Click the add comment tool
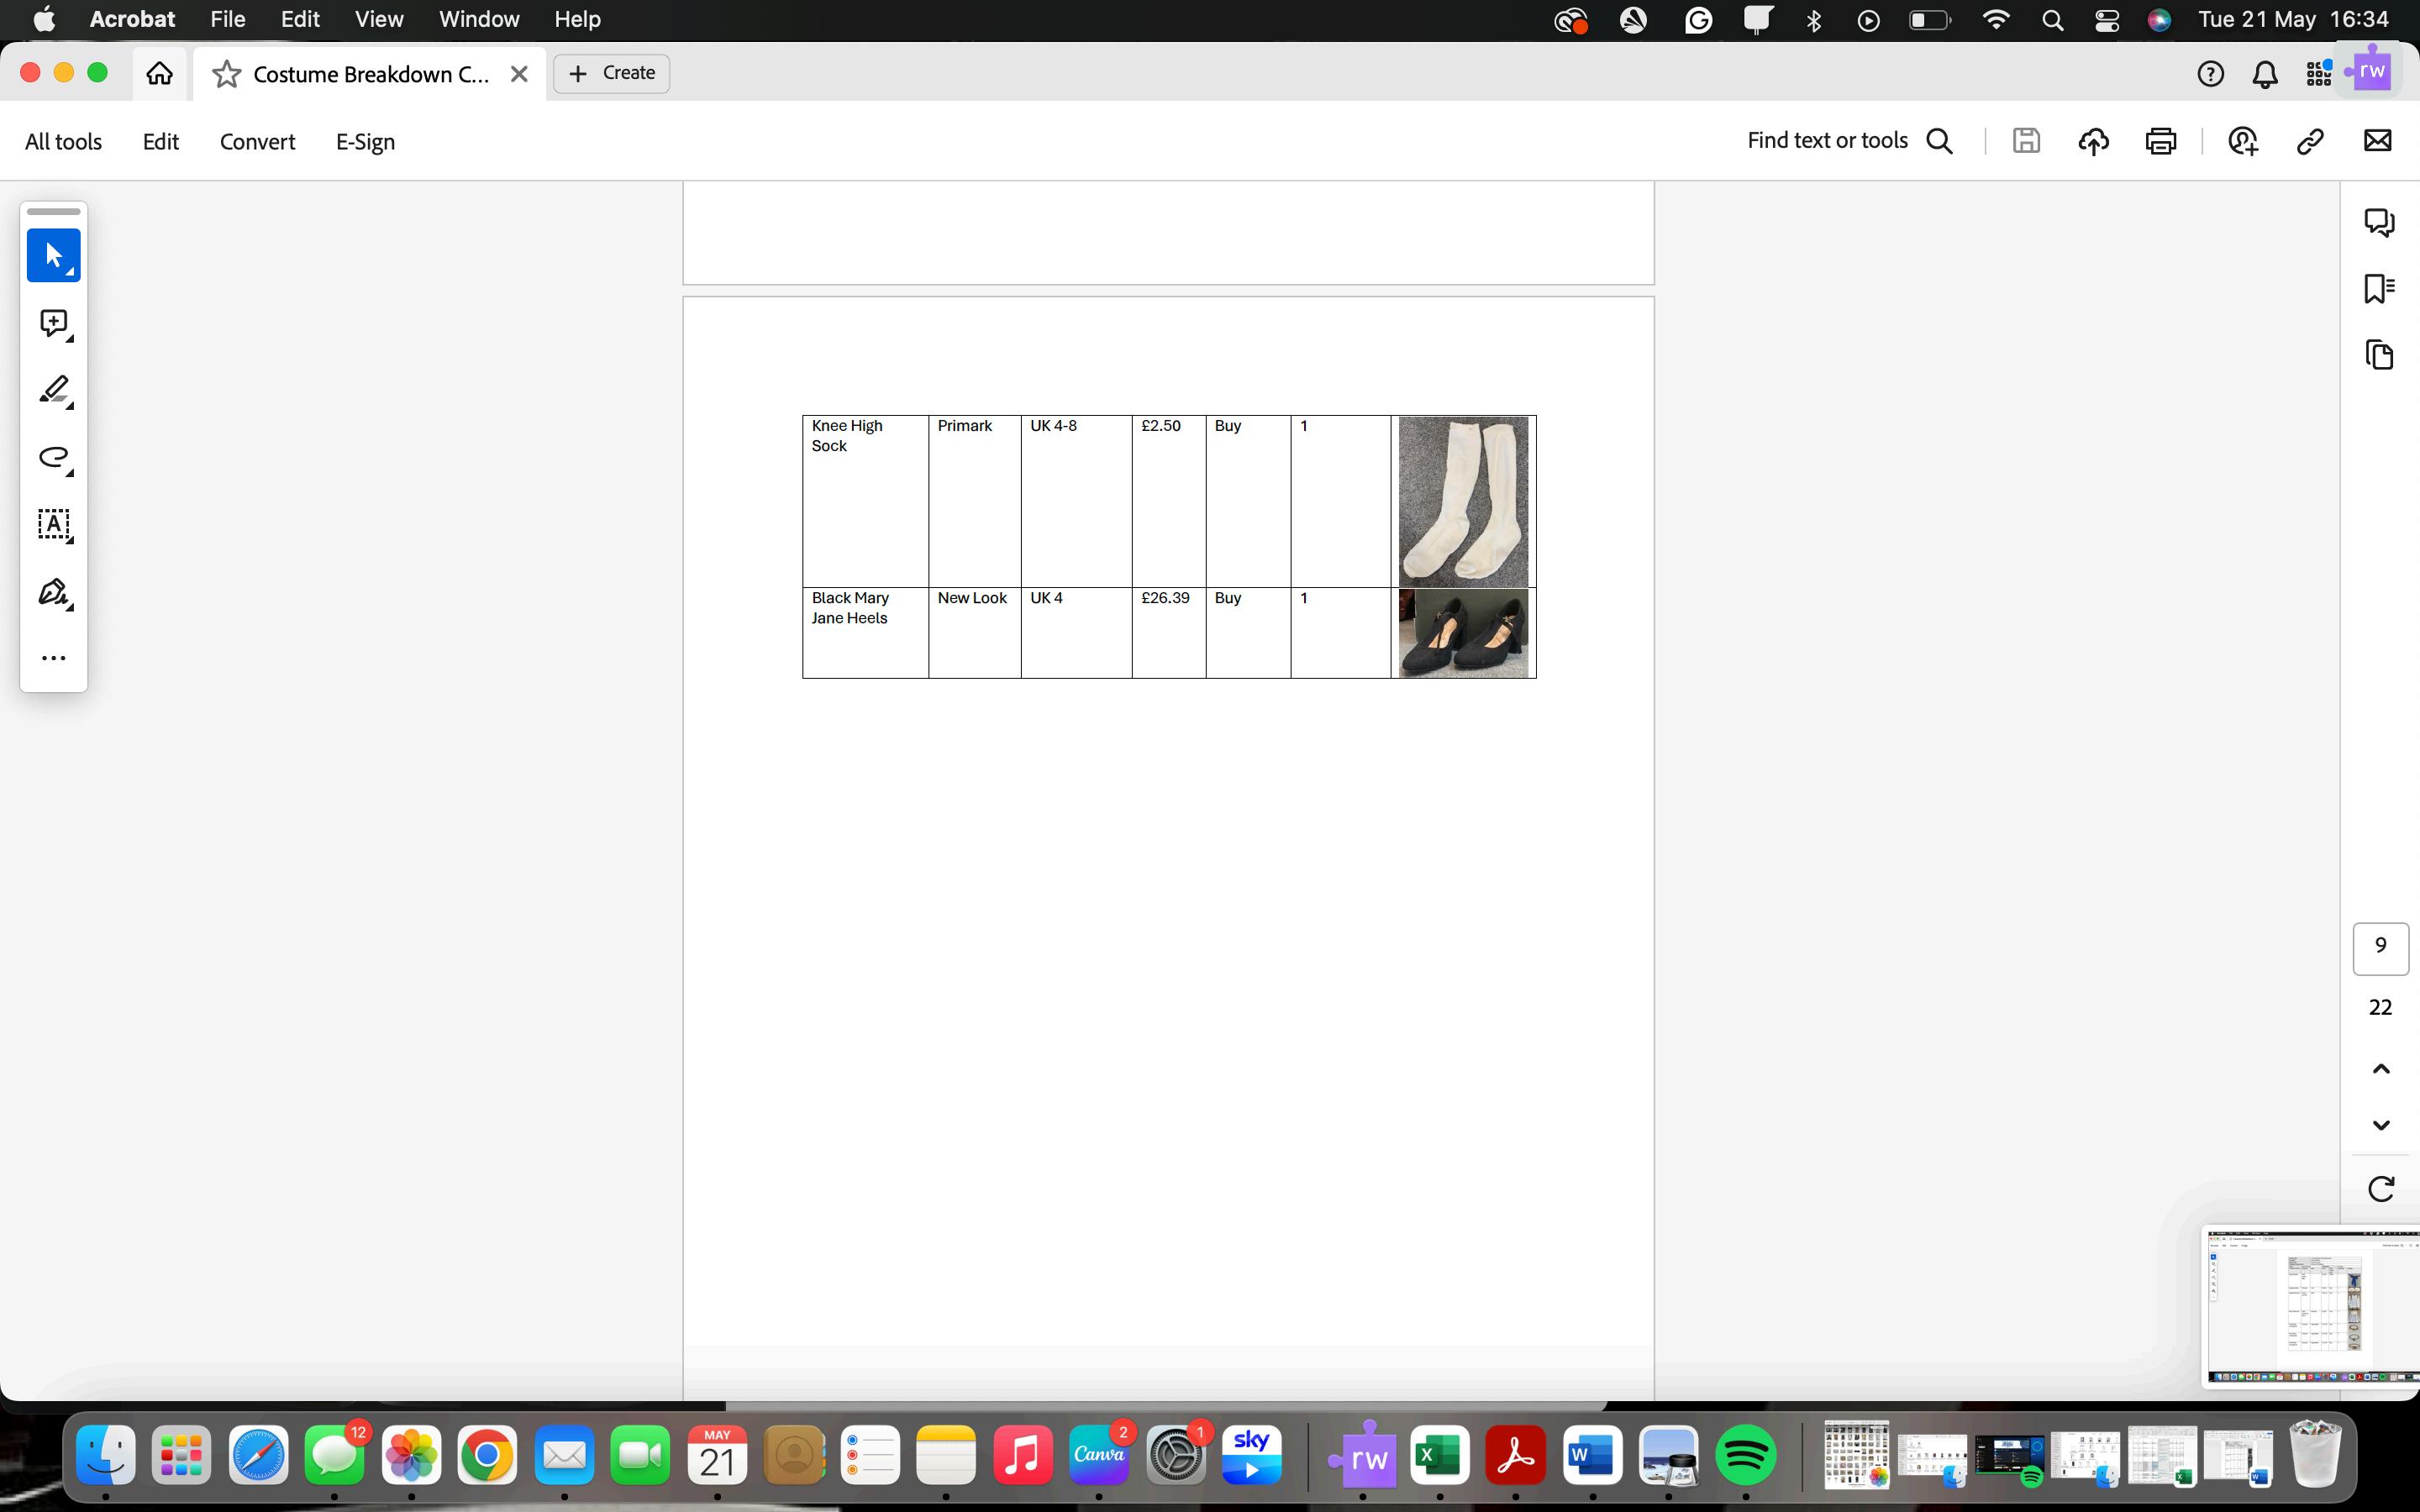This screenshot has height=1512, width=2420. [x=53, y=323]
